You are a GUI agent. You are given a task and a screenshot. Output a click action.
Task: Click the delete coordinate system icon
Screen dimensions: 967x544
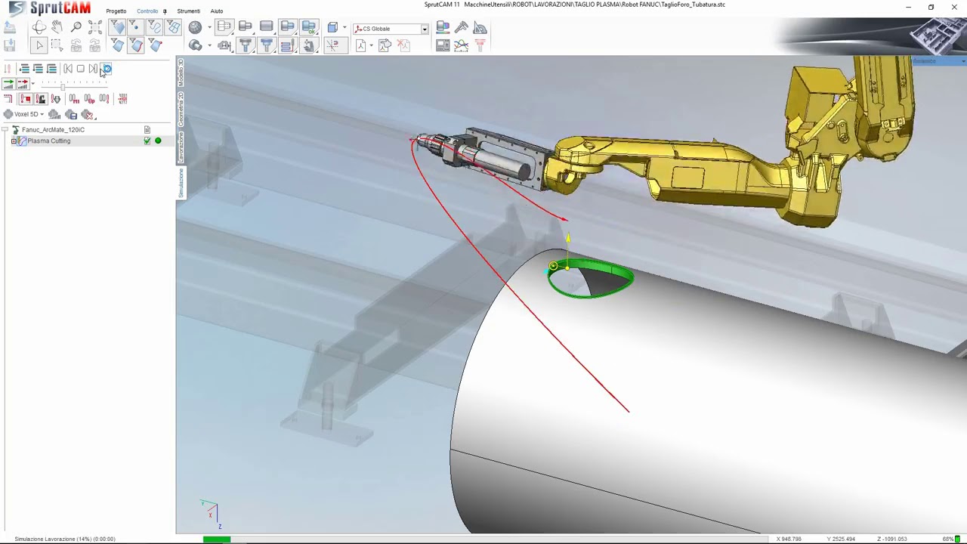click(403, 45)
